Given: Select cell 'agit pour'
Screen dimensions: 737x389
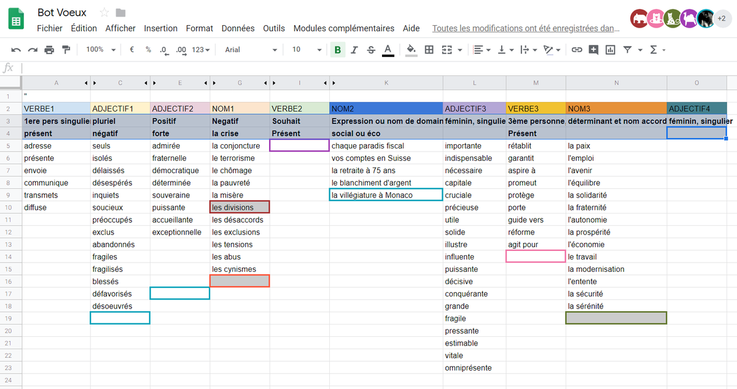Looking at the screenshot, I should pos(536,244).
